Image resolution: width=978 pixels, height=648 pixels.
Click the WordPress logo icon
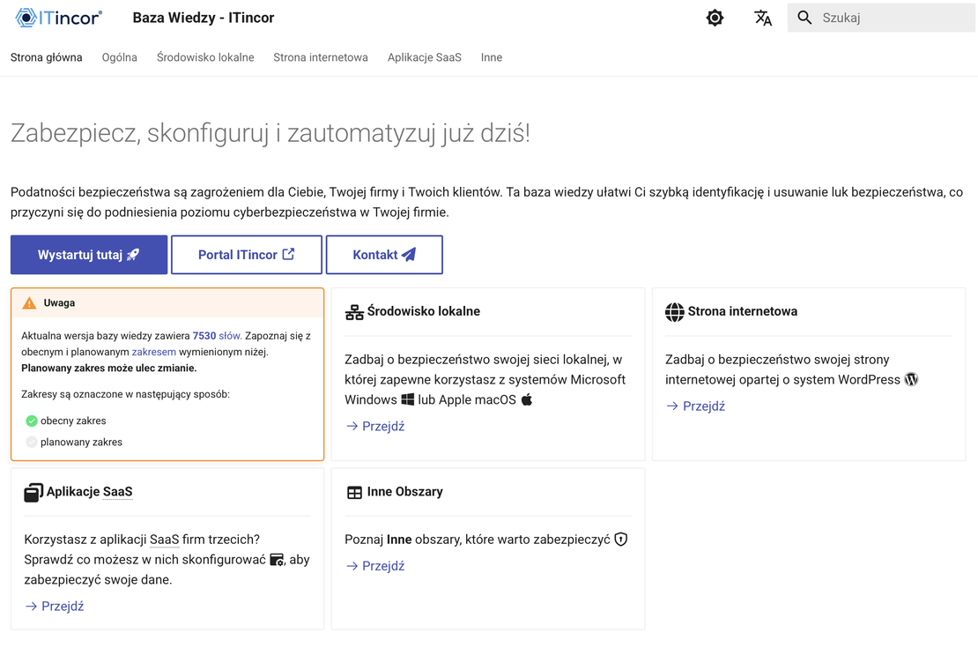[x=911, y=379]
